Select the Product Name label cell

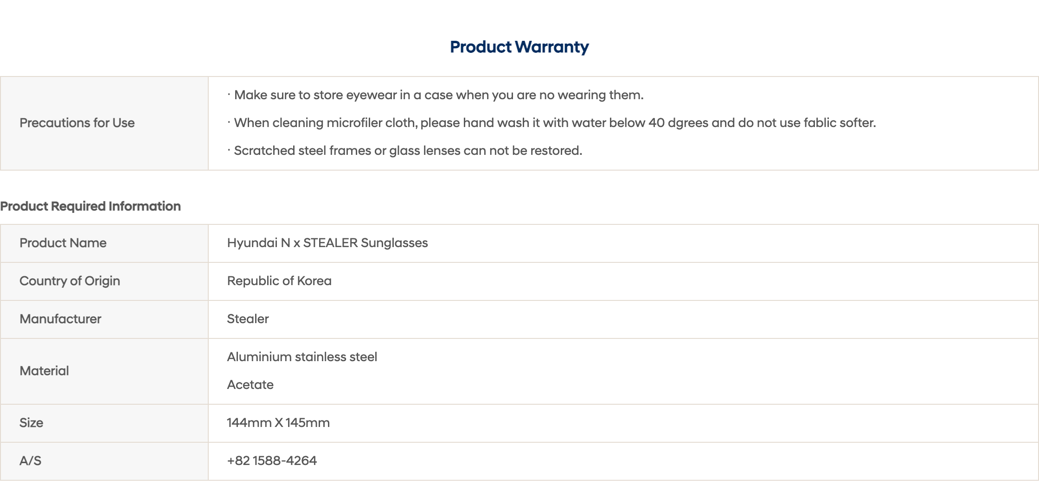[104, 243]
